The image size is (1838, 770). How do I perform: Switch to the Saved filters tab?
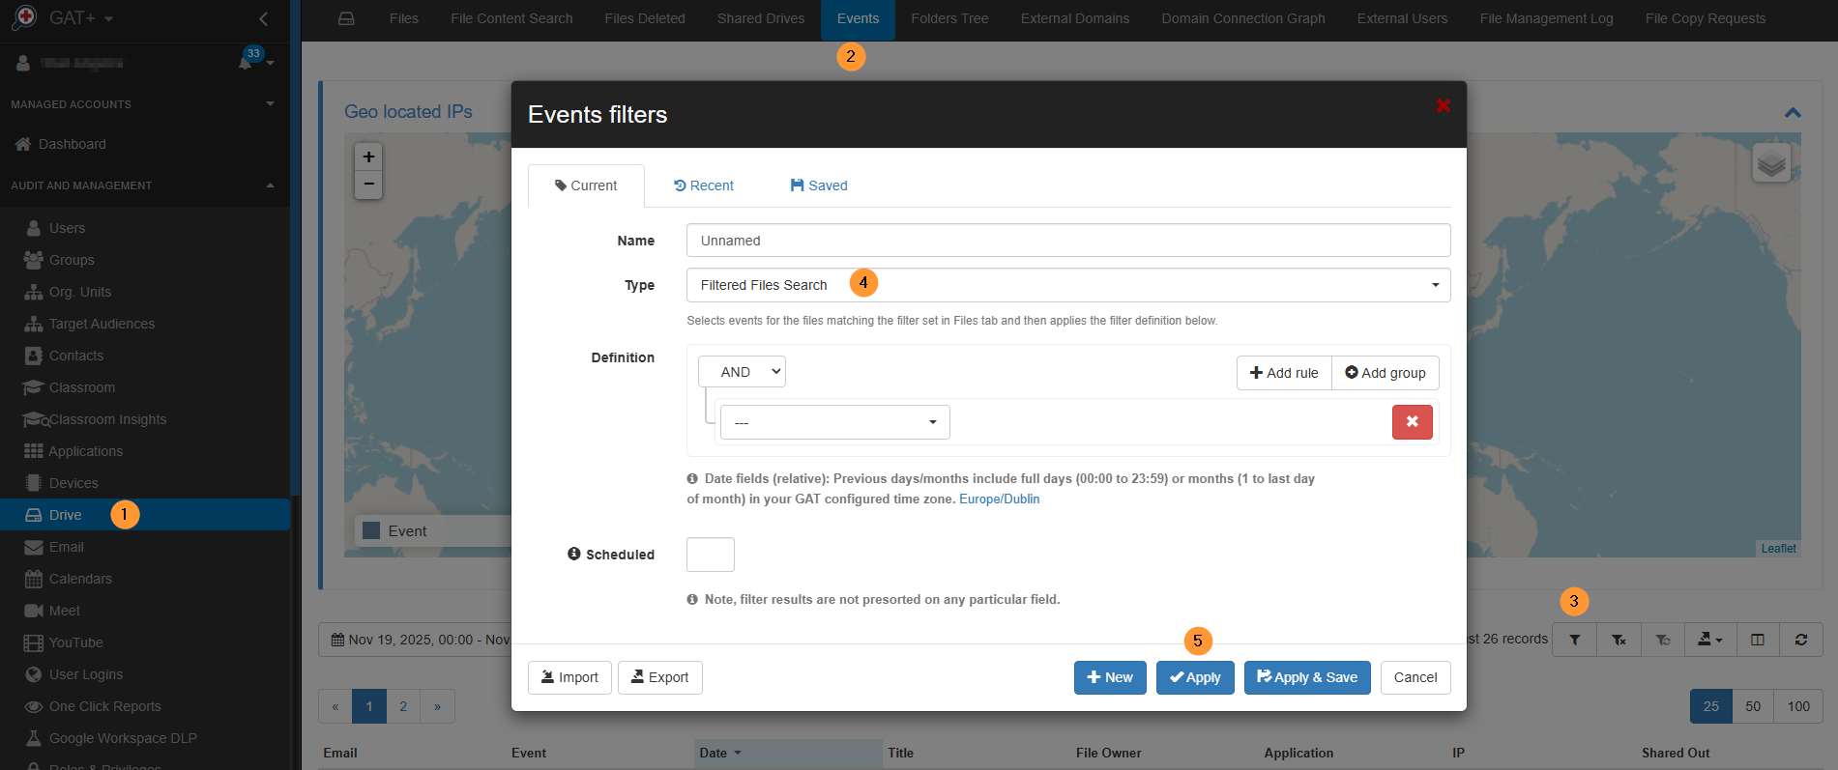(x=819, y=185)
